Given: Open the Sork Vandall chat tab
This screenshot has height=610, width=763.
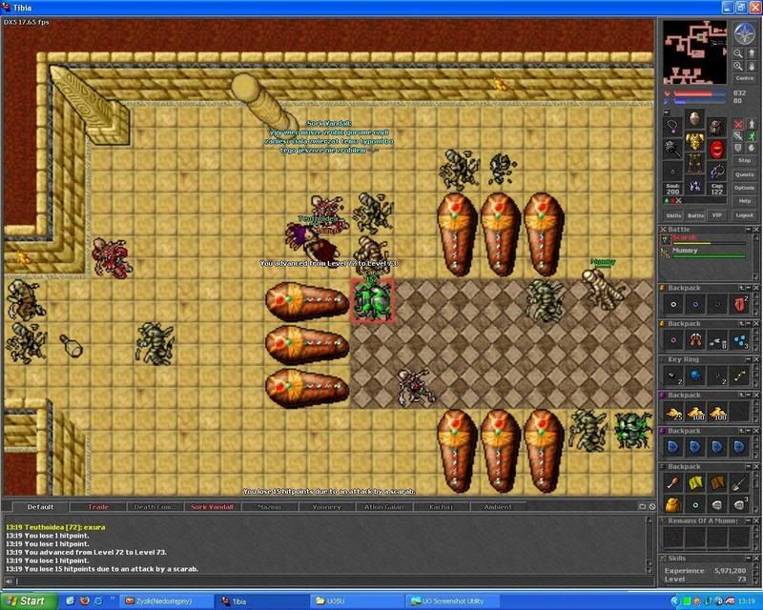Looking at the screenshot, I should click(212, 507).
